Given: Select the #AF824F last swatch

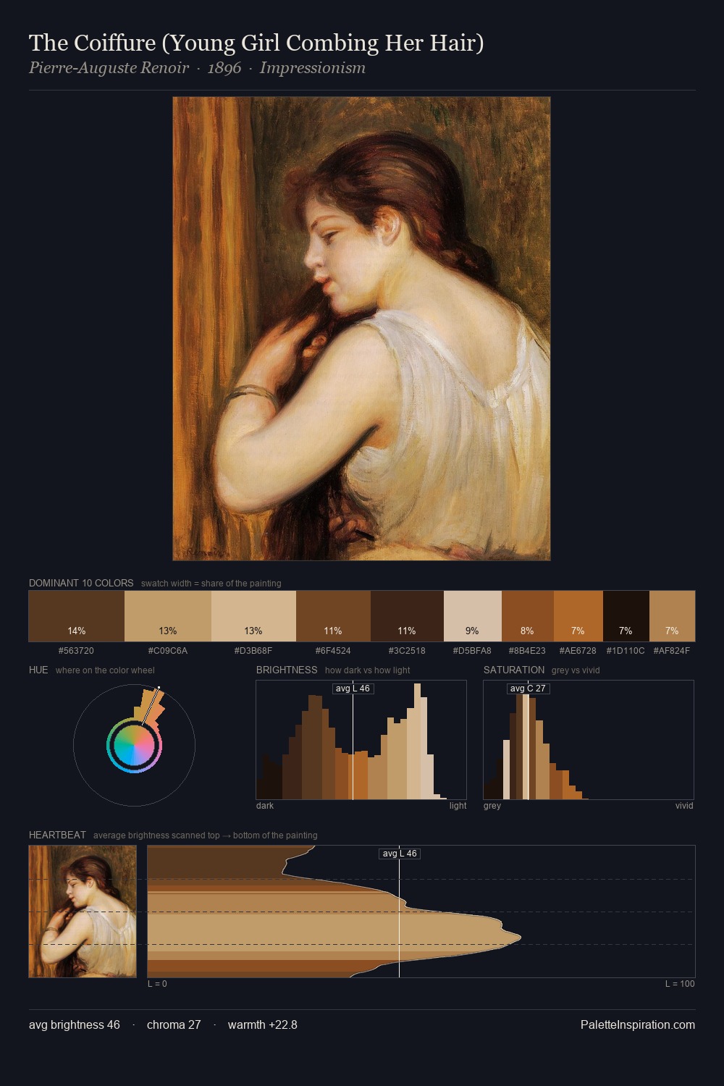Looking at the screenshot, I should coord(672,616).
